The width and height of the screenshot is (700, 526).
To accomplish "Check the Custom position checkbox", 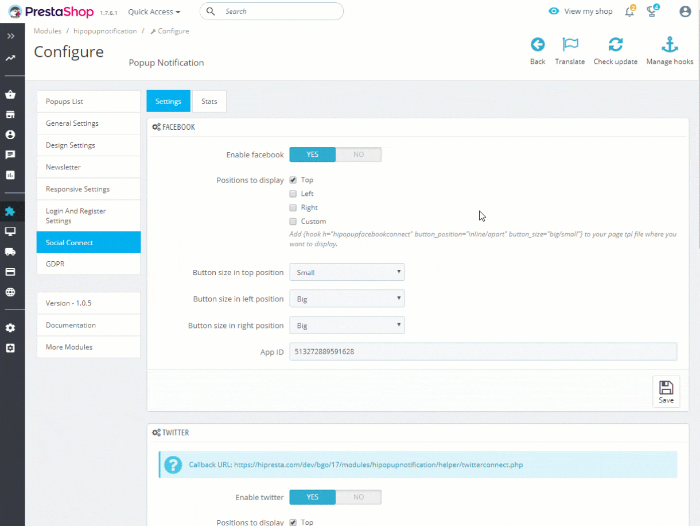I will click(293, 221).
